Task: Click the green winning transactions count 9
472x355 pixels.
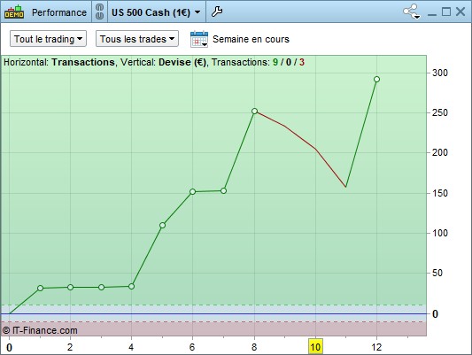Action: click(x=275, y=62)
